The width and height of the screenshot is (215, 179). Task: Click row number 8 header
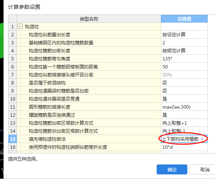pos(12,83)
